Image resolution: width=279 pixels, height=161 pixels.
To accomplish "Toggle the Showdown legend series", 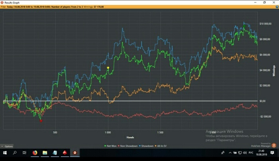I will (x=146, y=146).
